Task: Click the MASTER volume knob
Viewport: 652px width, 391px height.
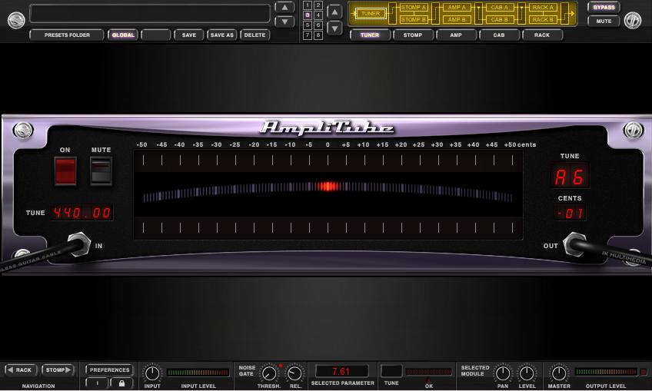Action: pyautogui.click(x=558, y=373)
